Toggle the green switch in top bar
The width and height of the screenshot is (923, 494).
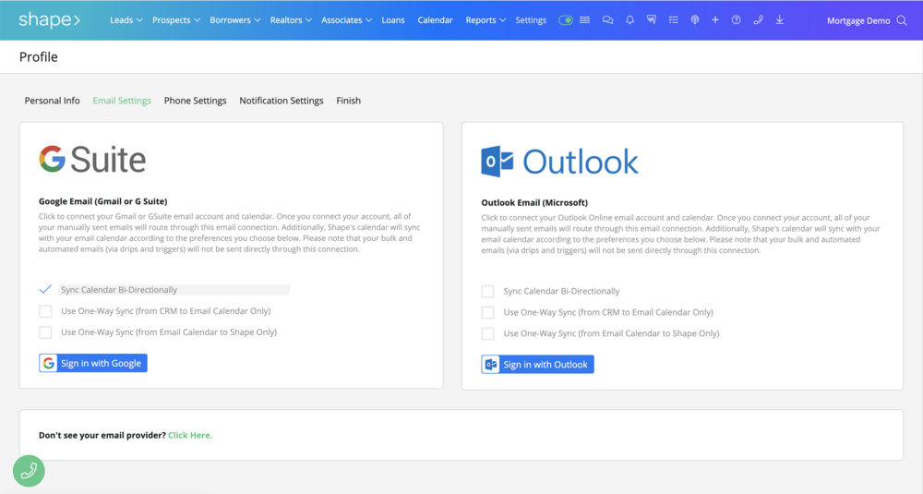point(566,20)
